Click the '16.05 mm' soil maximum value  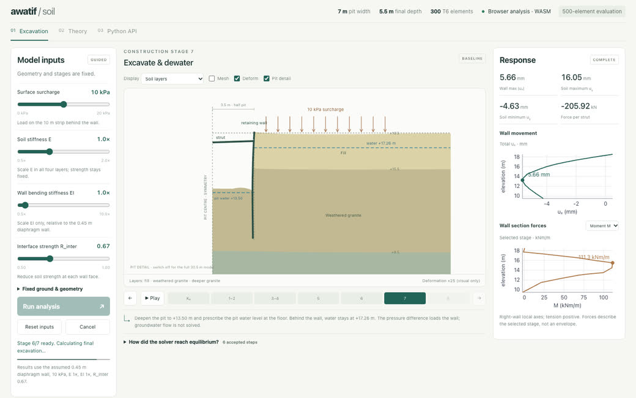[x=576, y=77]
